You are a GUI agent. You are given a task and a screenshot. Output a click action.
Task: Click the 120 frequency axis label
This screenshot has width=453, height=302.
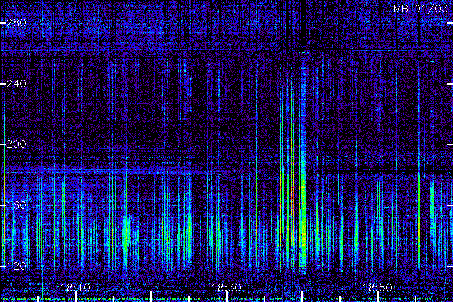[16, 266]
